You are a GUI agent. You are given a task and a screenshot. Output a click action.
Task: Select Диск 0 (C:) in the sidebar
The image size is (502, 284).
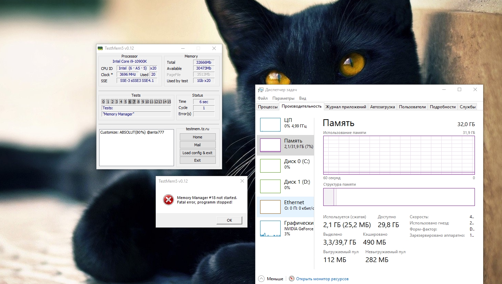click(x=285, y=165)
